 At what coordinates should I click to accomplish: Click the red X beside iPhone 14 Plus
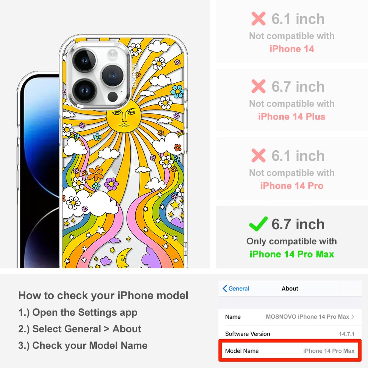pyautogui.click(x=258, y=86)
